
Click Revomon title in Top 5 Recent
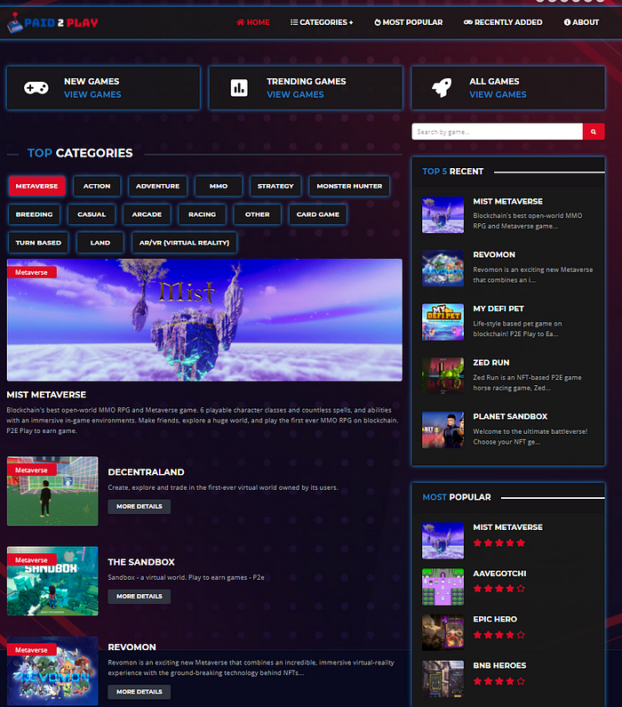click(x=494, y=254)
